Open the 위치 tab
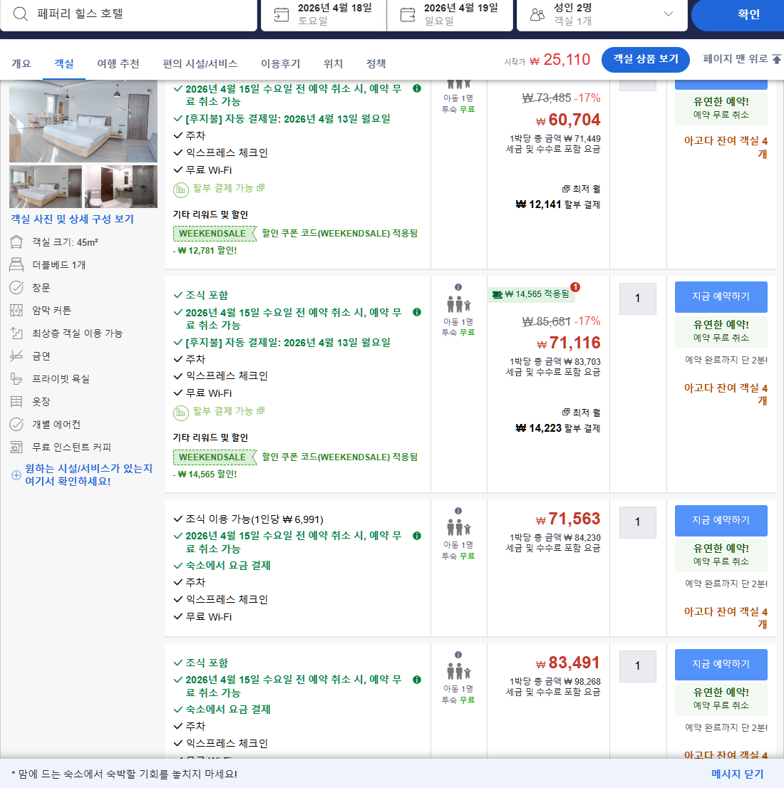The height and width of the screenshot is (788, 784). click(x=333, y=64)
